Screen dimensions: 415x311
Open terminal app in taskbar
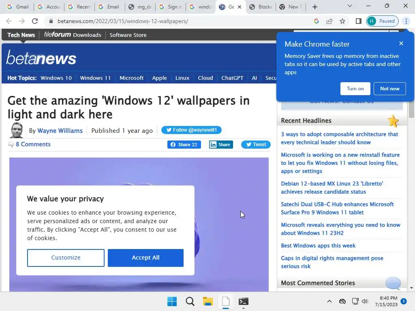(244, 301)
